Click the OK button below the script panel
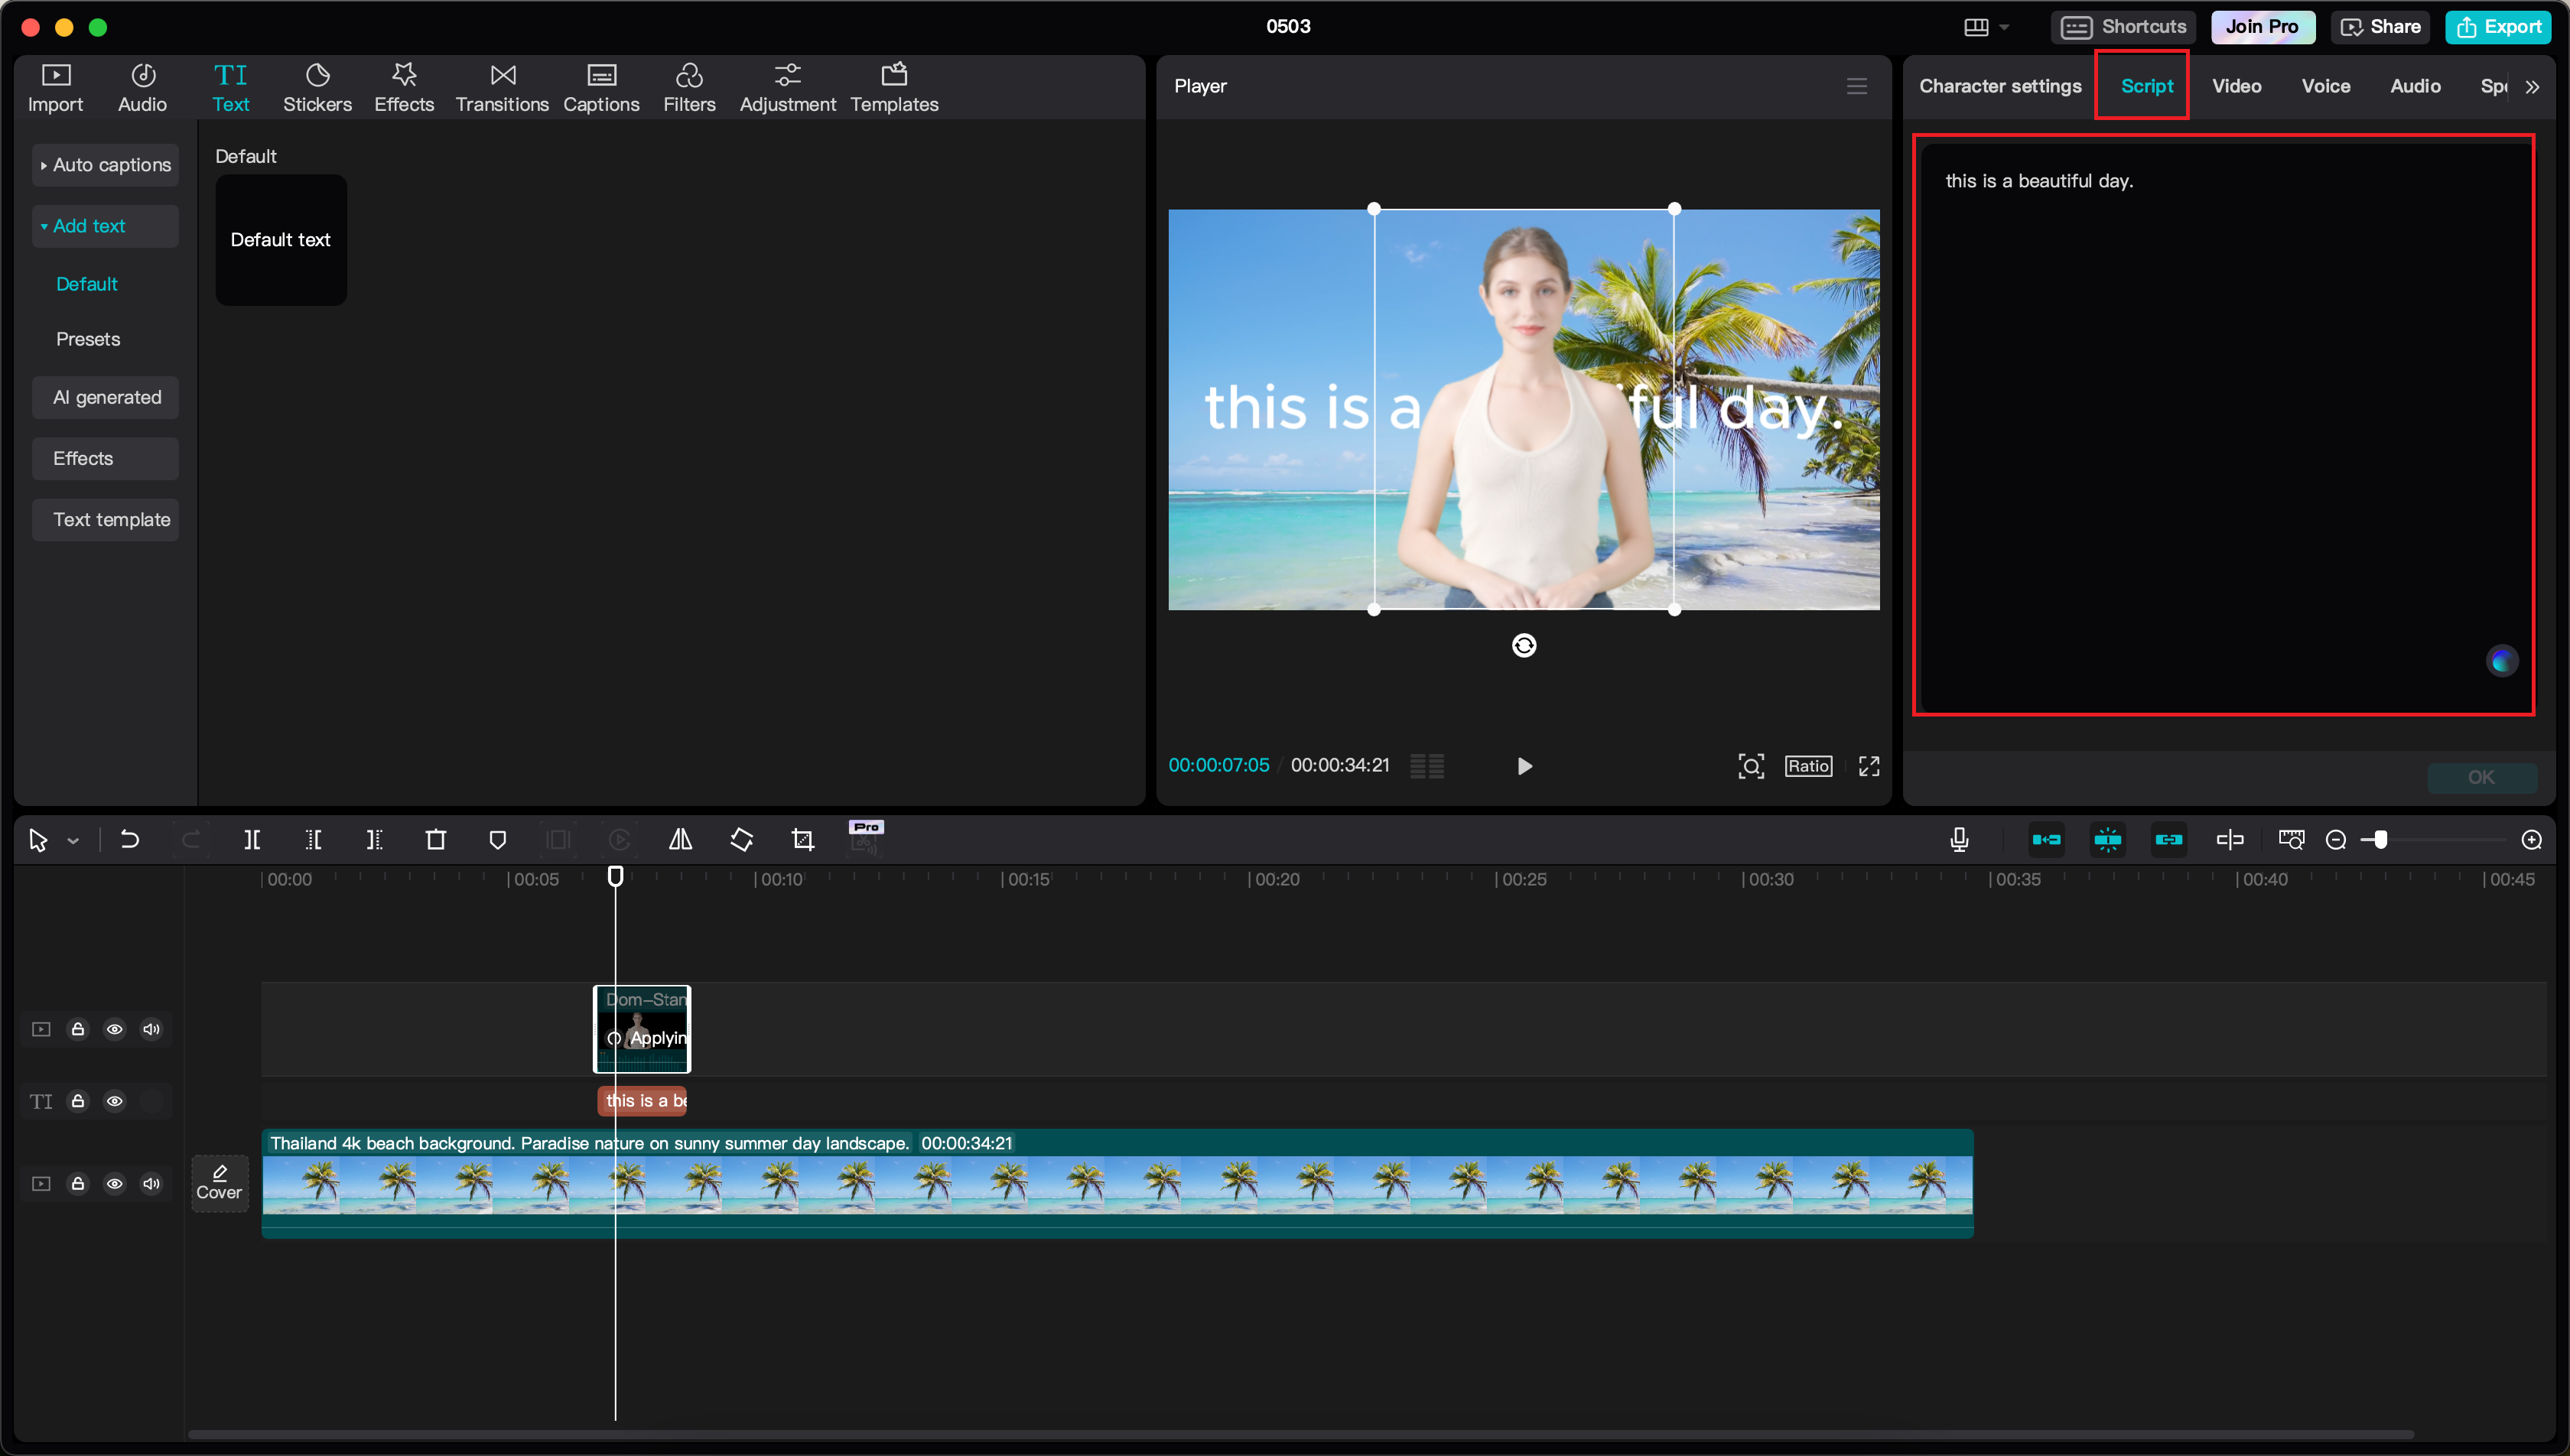 click(2482, 778)
